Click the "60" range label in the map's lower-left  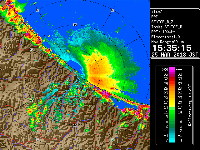37,140
